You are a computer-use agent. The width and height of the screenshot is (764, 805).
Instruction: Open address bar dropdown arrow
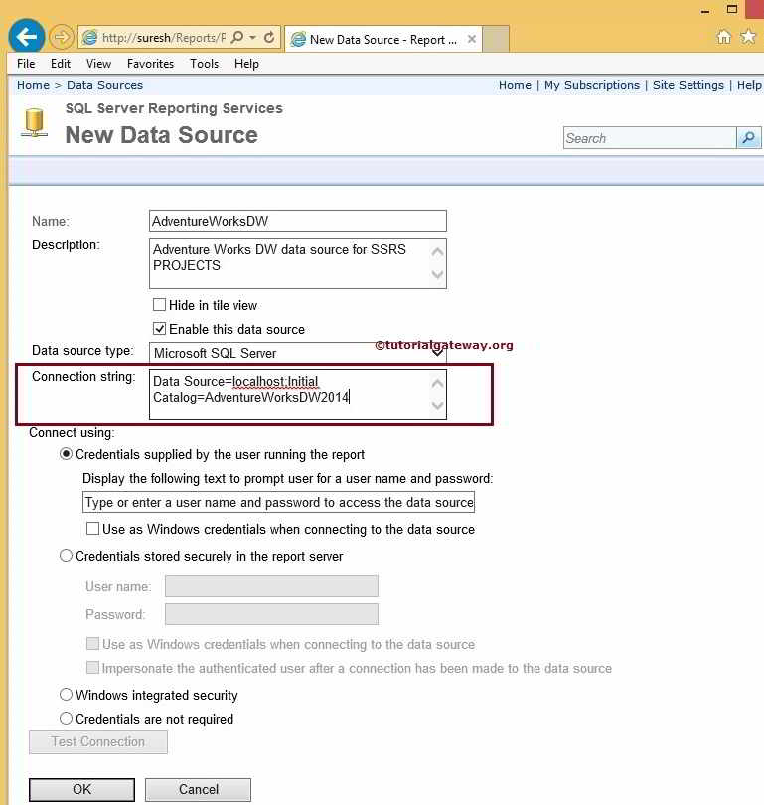pos(253,38)
